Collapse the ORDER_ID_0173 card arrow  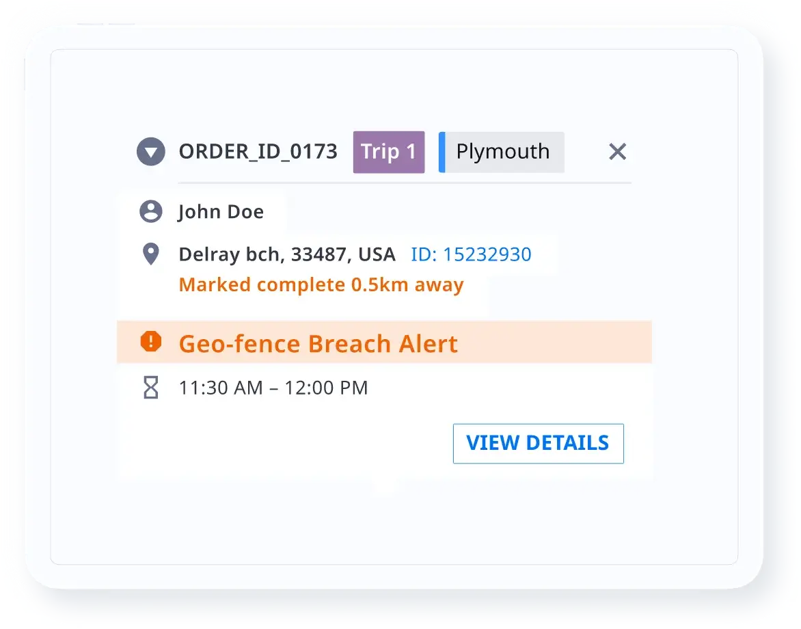(150, 152)
